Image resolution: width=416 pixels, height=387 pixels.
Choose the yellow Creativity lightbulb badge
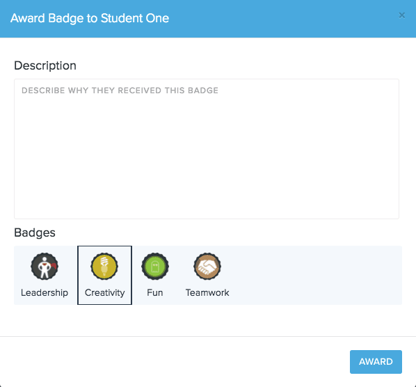click(x=104, y=266)
